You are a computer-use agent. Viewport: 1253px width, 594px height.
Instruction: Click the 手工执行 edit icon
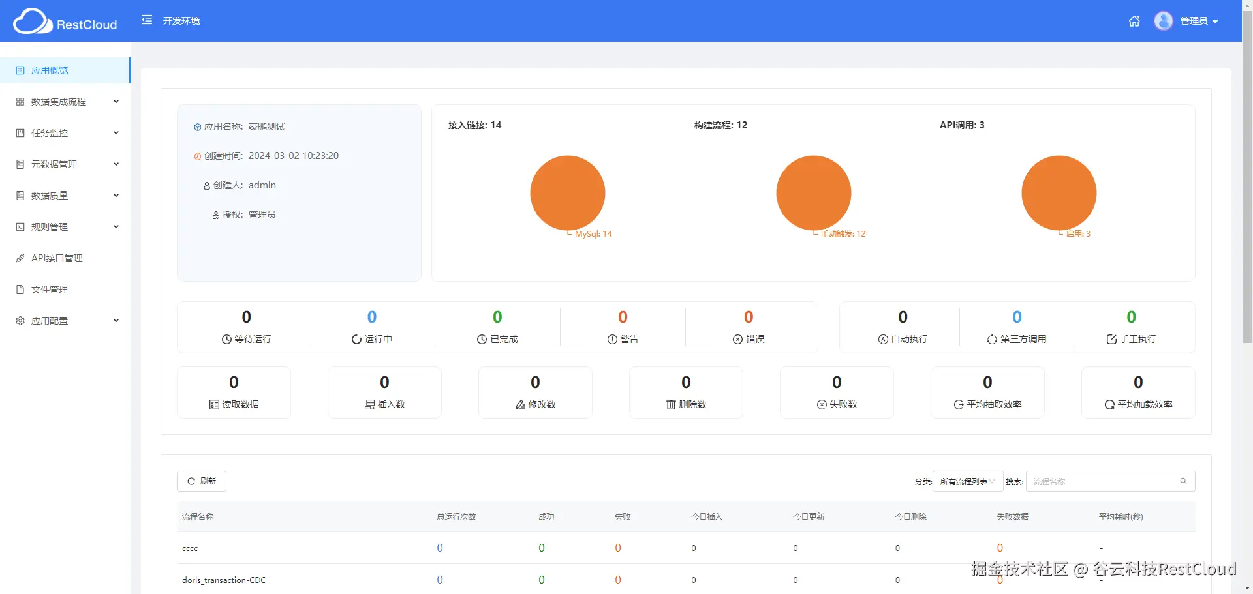click(x=1111, y=339)
